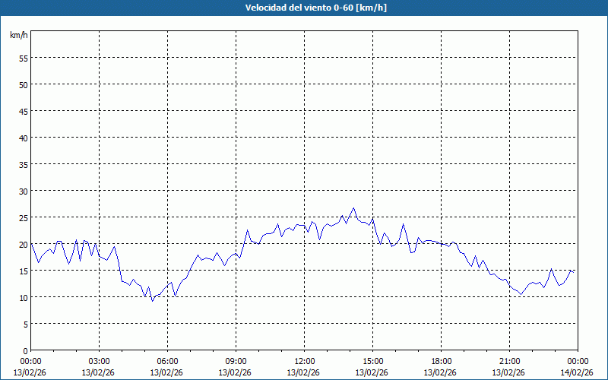Select the 5 tick label on the y-axis
Image resolution: width=608 pixels, height=380 pixels.
click(x=25, y=324)
